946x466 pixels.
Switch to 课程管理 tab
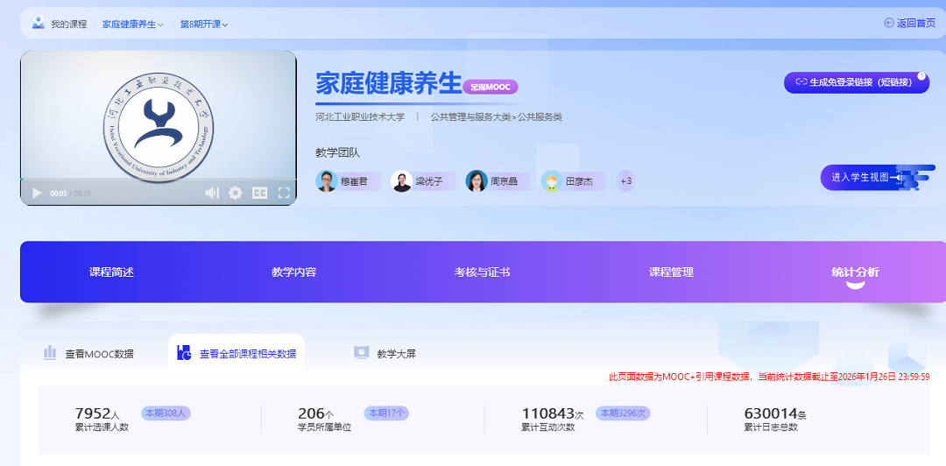[x=672, y=272]
